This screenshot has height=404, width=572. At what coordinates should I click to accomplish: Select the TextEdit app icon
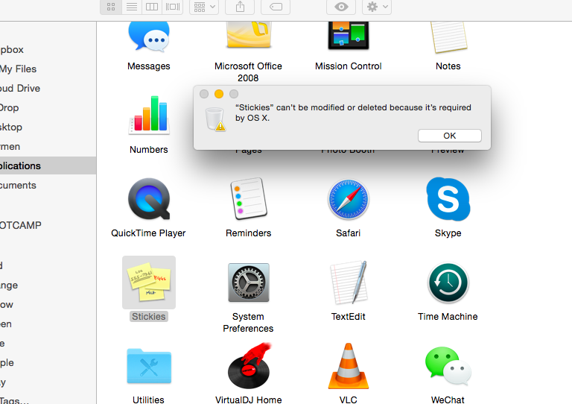[x=349, y=283]
